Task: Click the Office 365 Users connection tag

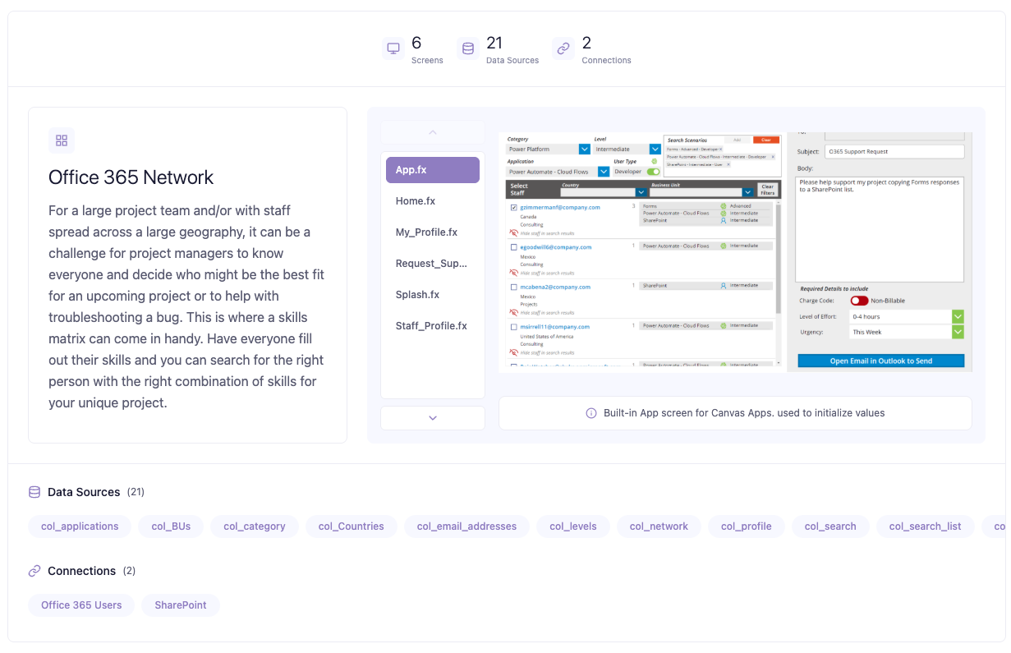Action: coord(81,605)
